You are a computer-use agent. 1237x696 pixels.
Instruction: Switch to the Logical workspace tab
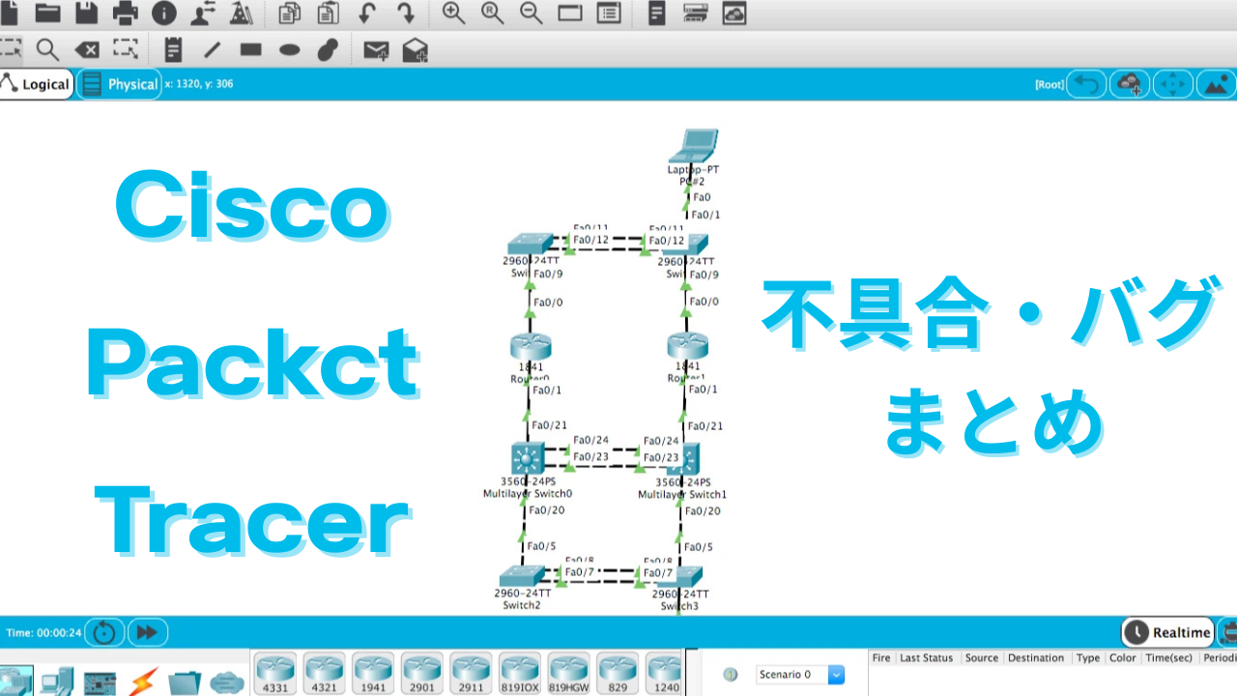[37, 84]
